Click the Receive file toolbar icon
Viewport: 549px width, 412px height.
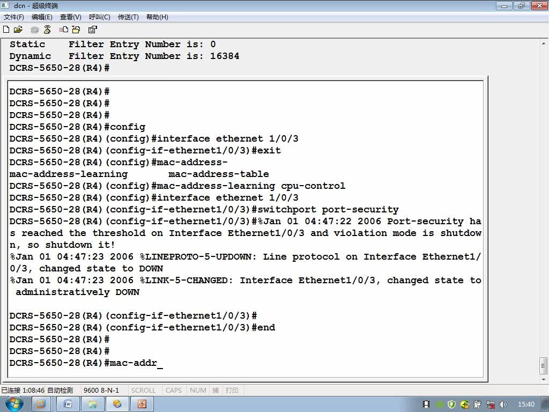(x=76, y=30)
